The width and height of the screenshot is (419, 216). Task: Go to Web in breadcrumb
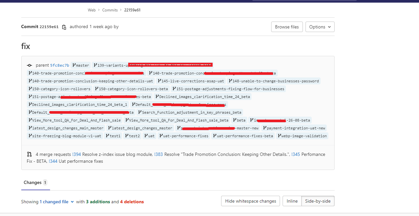click(92, 10)
